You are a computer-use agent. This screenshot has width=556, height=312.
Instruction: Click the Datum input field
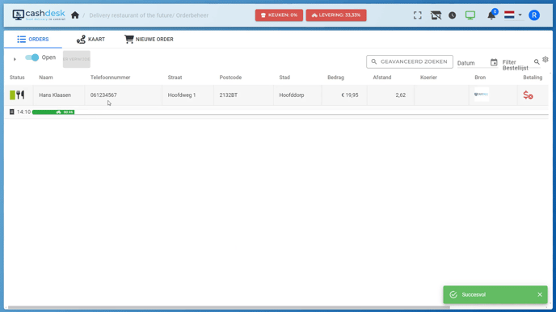point(473,63)
